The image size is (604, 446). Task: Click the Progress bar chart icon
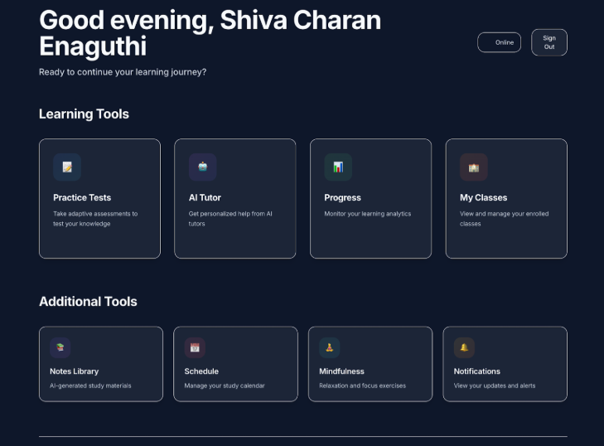[338, 167]
